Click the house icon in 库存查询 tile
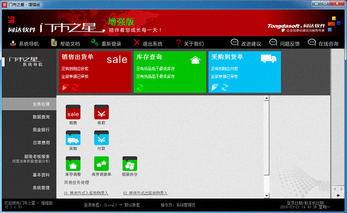 195,59
